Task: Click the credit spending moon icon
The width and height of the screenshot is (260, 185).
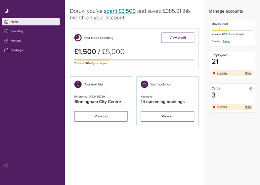Action: coord(78,38)
